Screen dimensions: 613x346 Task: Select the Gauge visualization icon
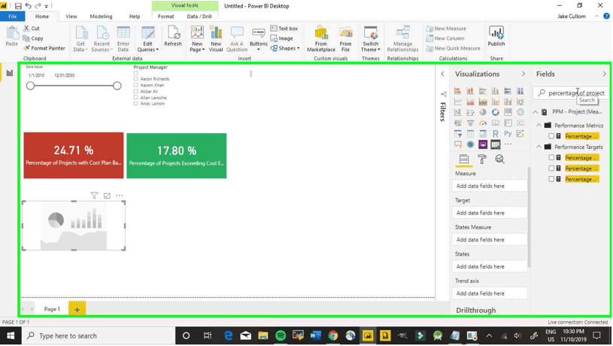pos(483,123)
